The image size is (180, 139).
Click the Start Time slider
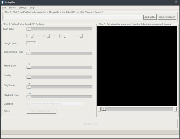coord(59,29)
